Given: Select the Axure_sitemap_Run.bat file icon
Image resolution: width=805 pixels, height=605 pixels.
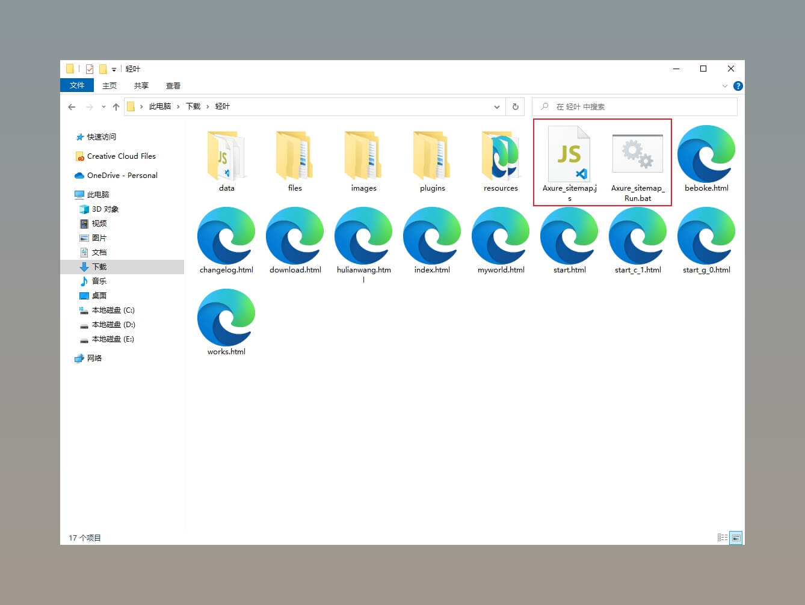Looking at the screenshot, I should [x=638, y=154].
